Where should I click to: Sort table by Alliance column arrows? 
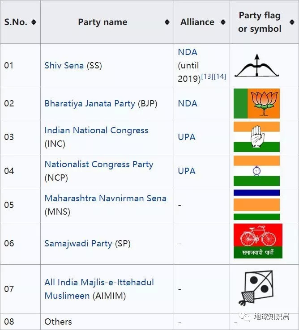point(223,22)
